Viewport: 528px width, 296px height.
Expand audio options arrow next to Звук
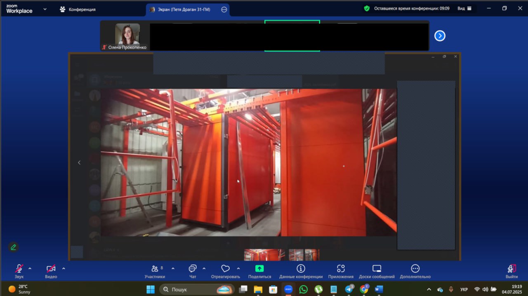[x=30, y=268]
